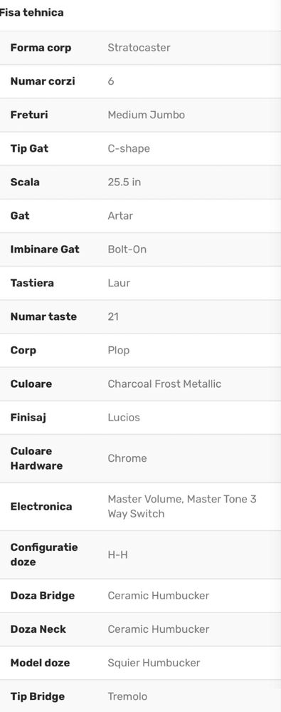
Task: Click the Laur fingerboard value
Action: click(x=120, y=283)
